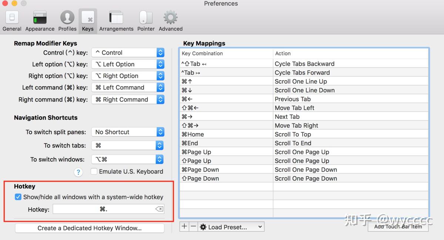Open the 'To switch split panes' dropdown
Viewport: 444px width, 240px height.
128,132
